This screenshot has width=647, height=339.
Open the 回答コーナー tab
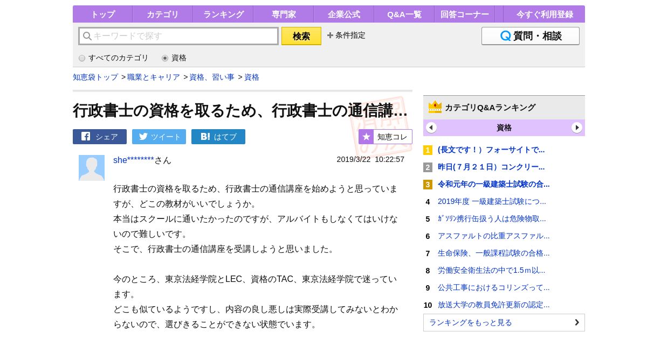465,14
